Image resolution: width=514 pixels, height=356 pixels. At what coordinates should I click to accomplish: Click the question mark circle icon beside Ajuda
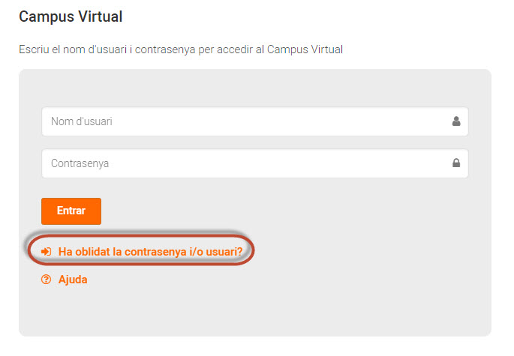[46, 280]
